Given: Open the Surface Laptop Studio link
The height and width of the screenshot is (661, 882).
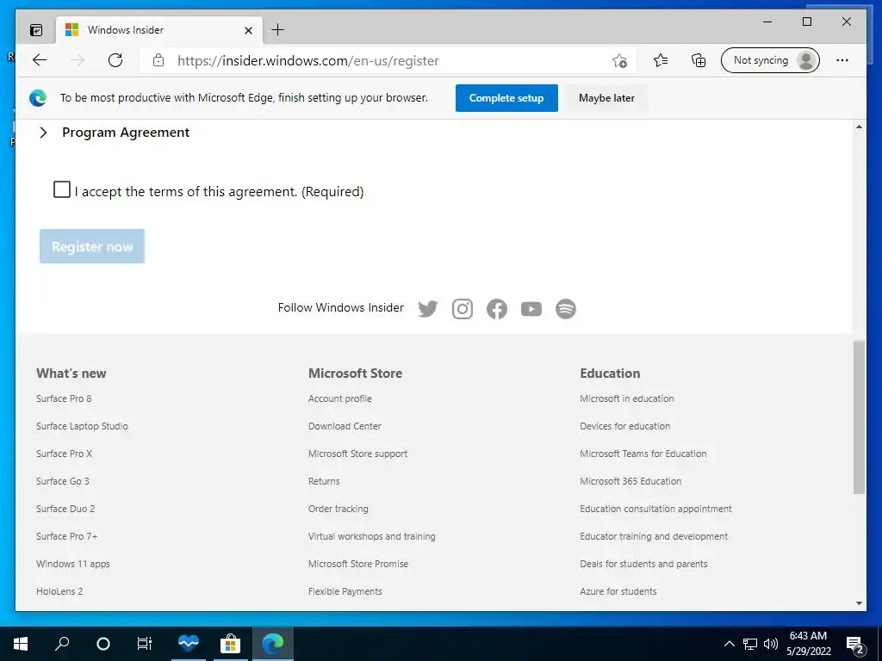Looking at the screenshot, I should coord(82,426).
